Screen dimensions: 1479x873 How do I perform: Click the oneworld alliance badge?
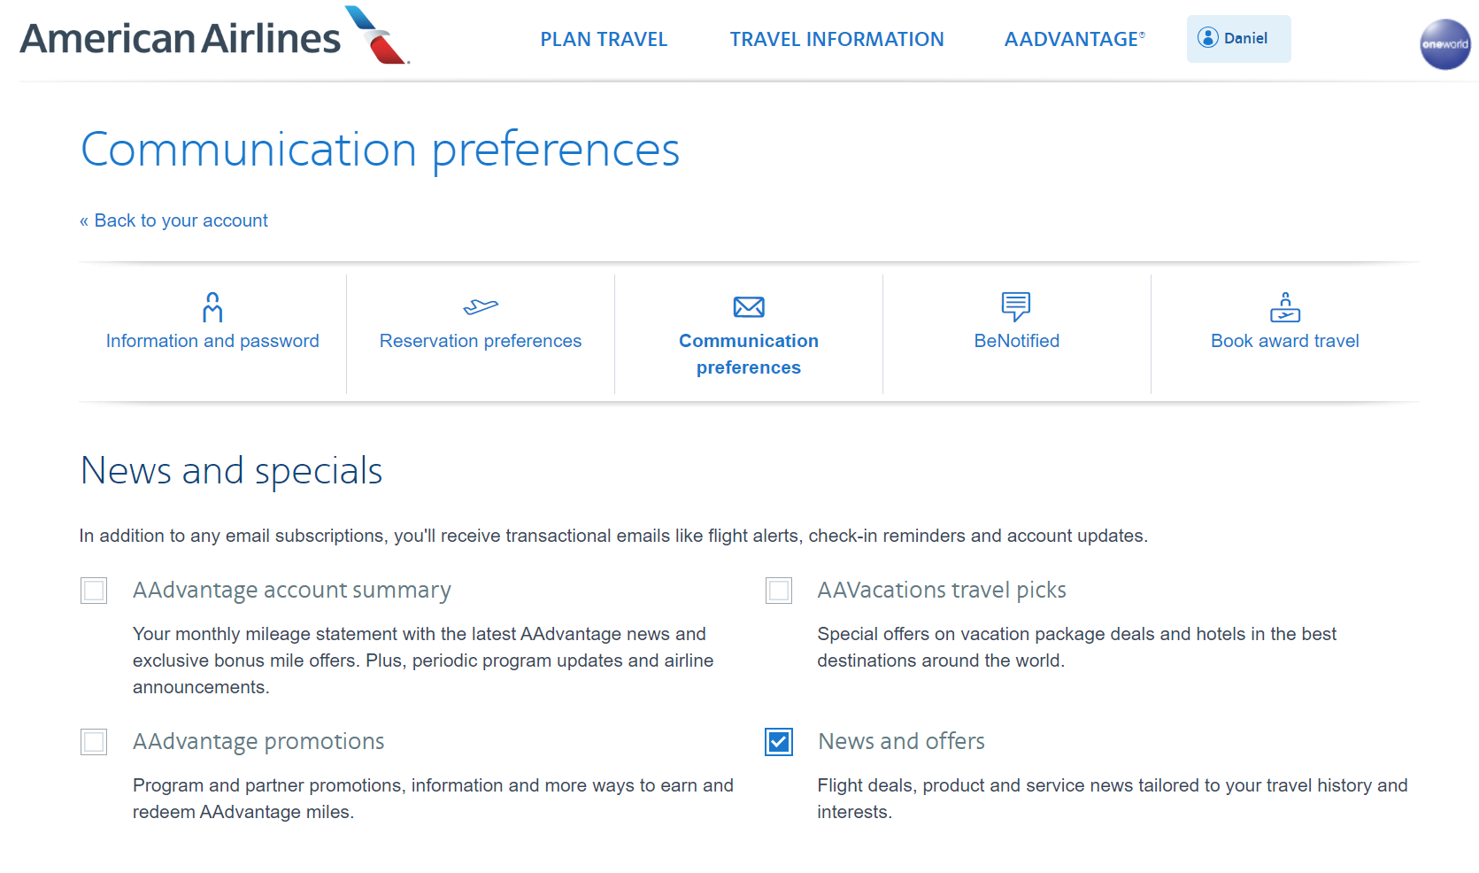pos(1444,44)
